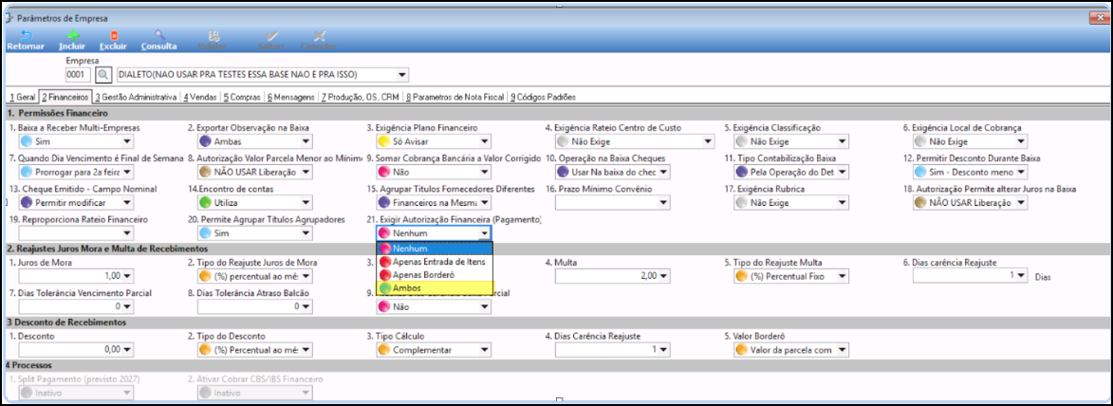
Task: Open Tipo Cálculo Complementar dropdown
Action: click(485, 350)
